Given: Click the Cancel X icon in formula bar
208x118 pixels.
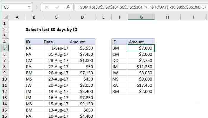Looking at the screenshot, I should click(47, 6).
